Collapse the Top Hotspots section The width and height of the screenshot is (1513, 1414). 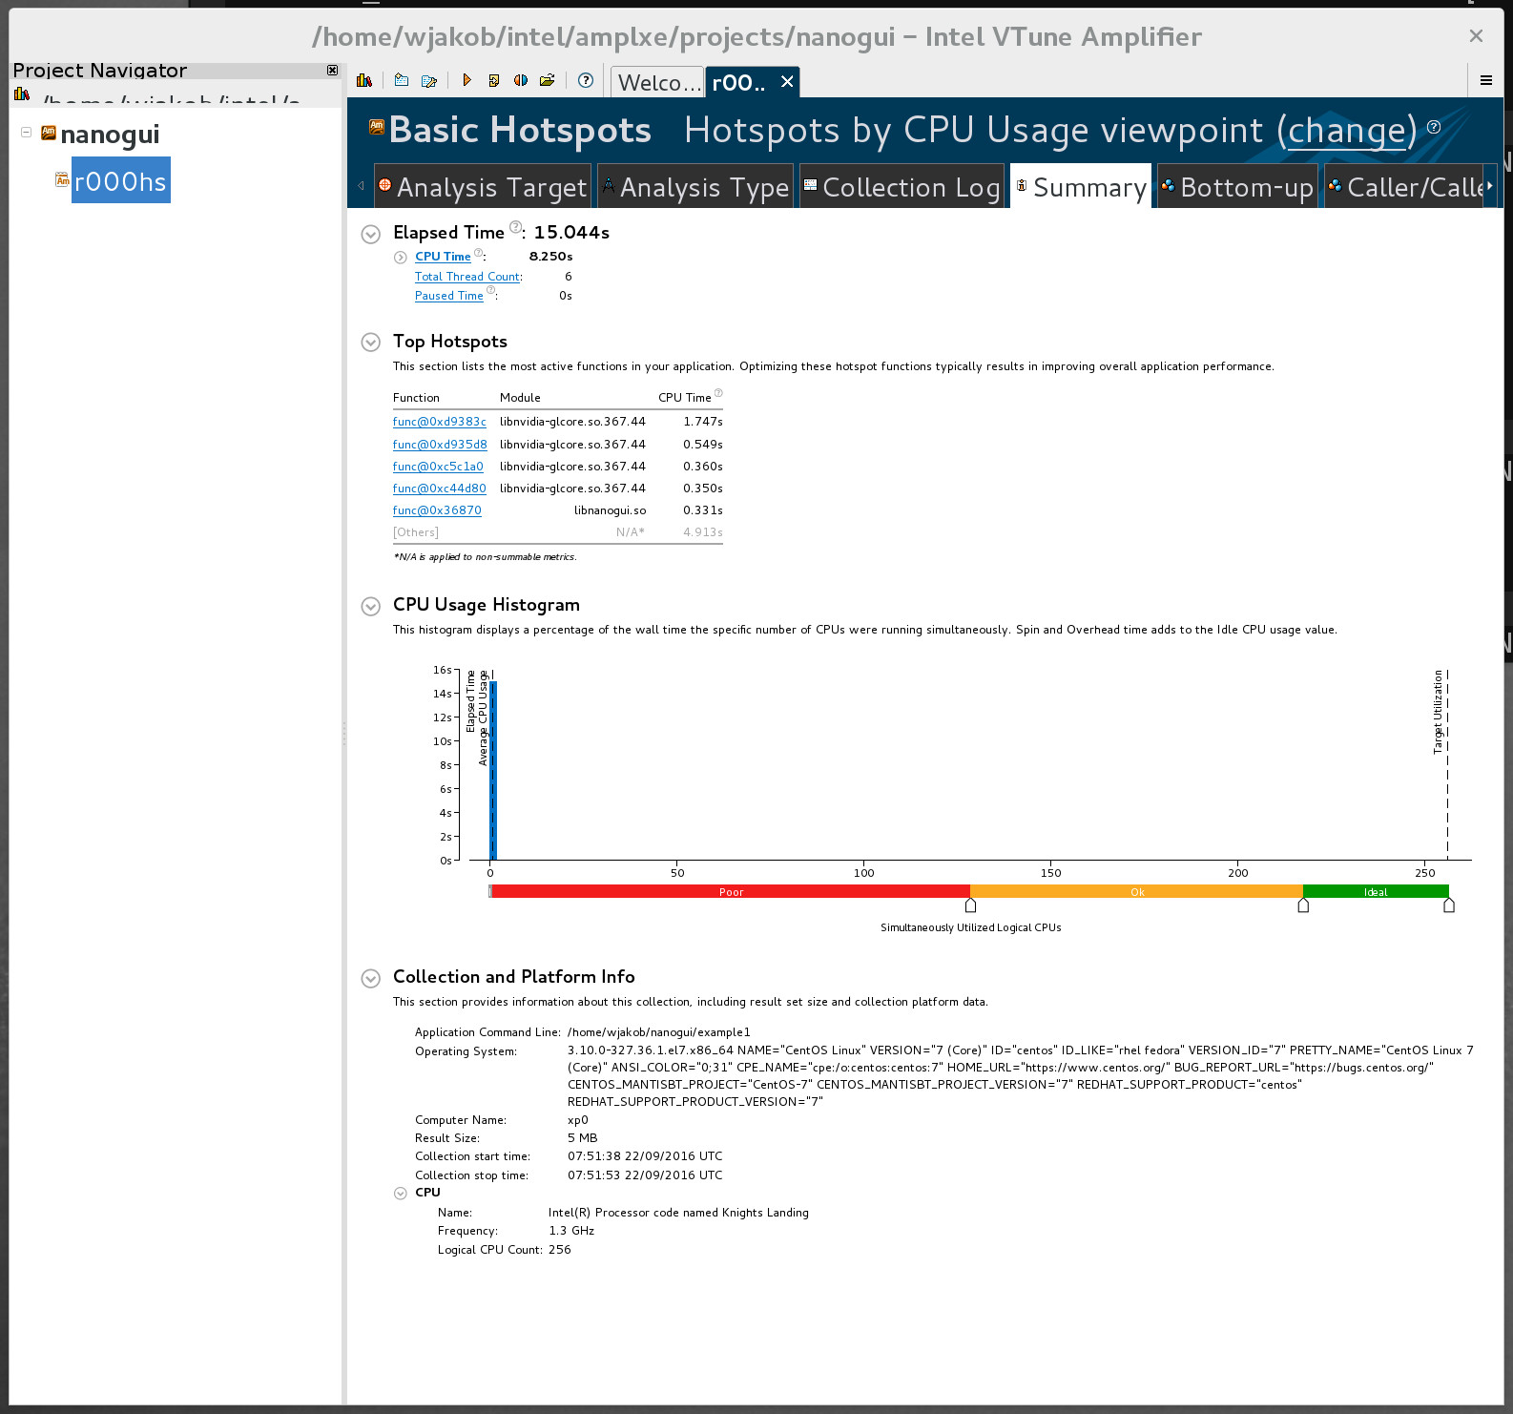[x=371, y=343]
